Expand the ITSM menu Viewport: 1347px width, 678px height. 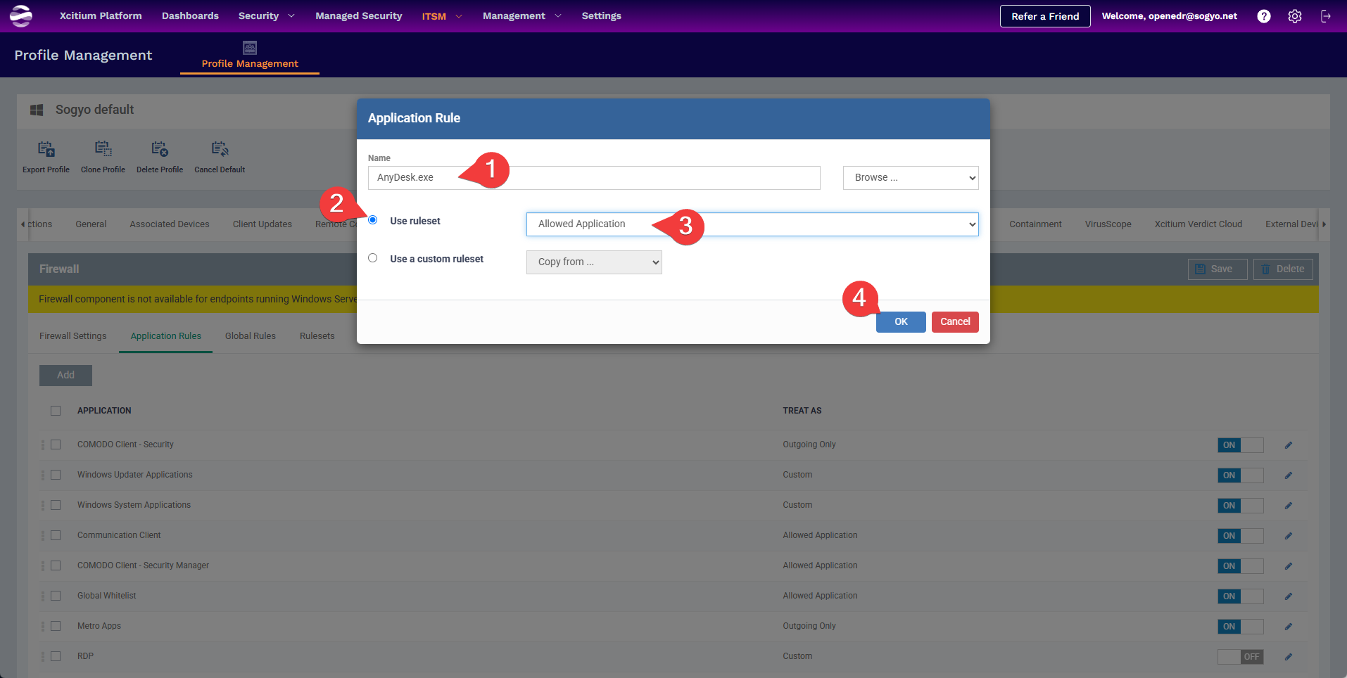pos(442,16)
